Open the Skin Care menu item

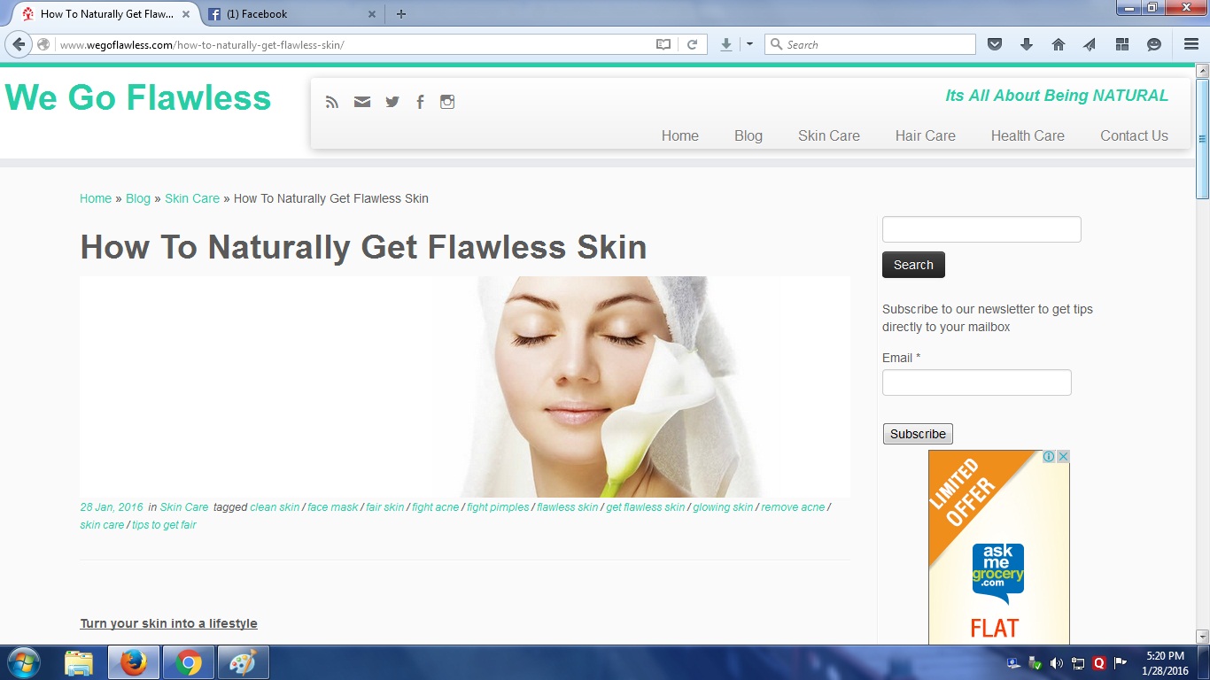828,135
